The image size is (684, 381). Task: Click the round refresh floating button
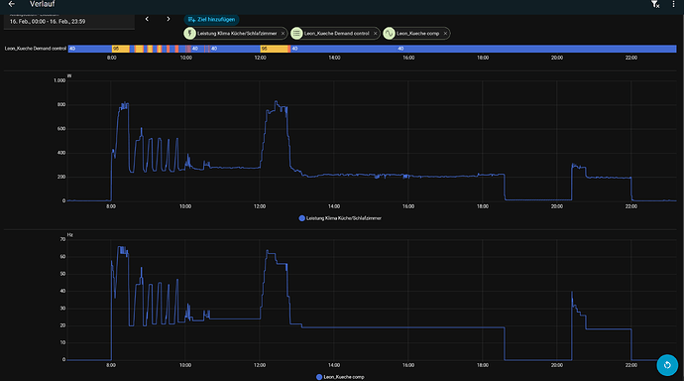tap(667, 365)
